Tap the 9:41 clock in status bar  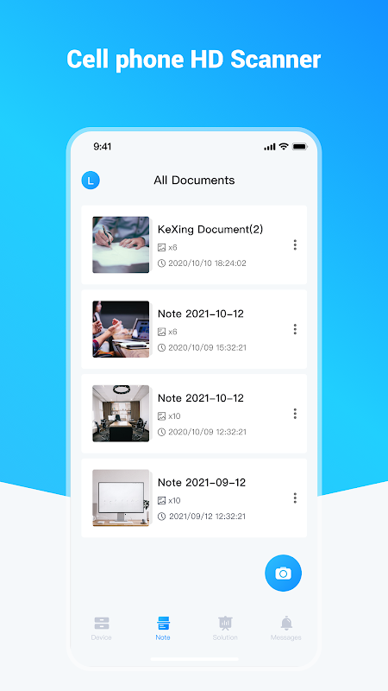pyautogui.click(x=102, y=147)
